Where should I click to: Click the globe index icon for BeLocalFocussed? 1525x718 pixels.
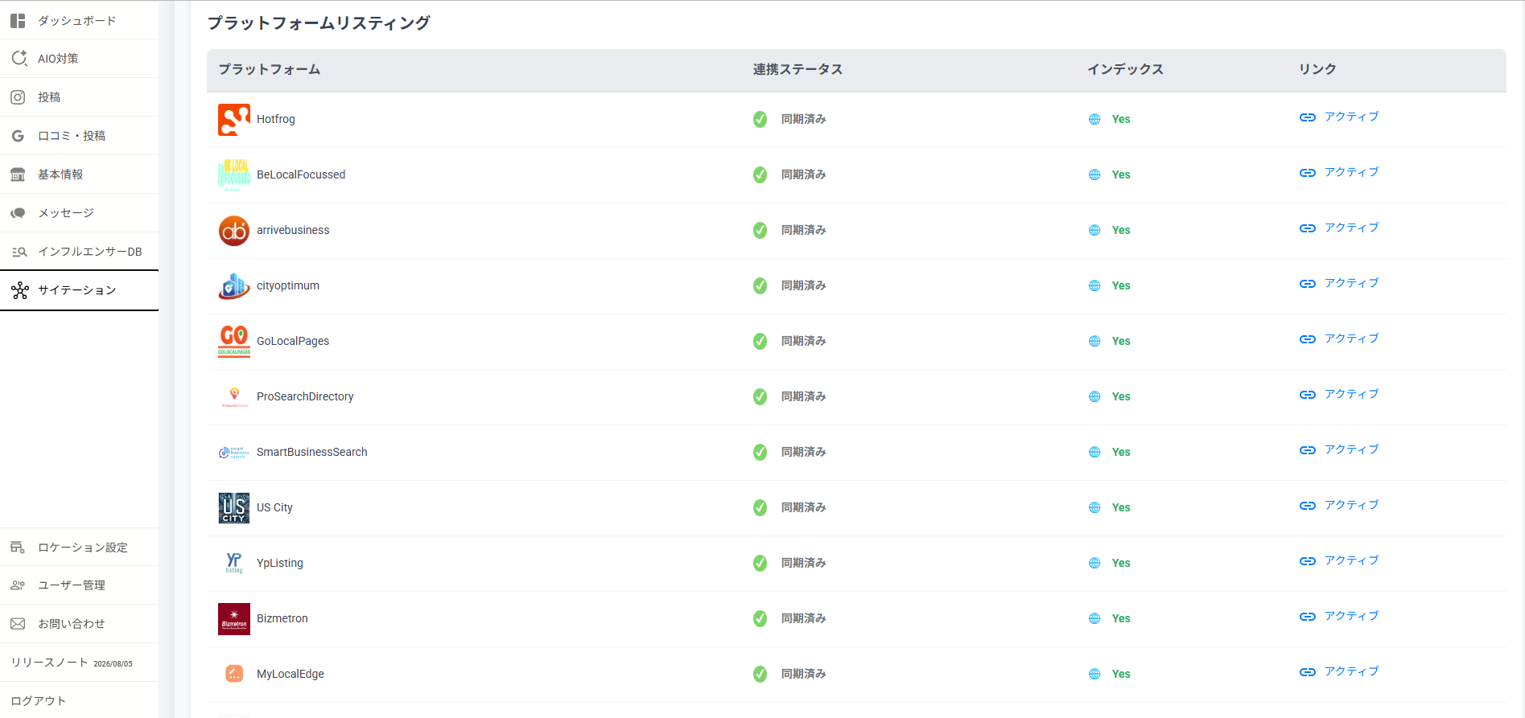1094,175
